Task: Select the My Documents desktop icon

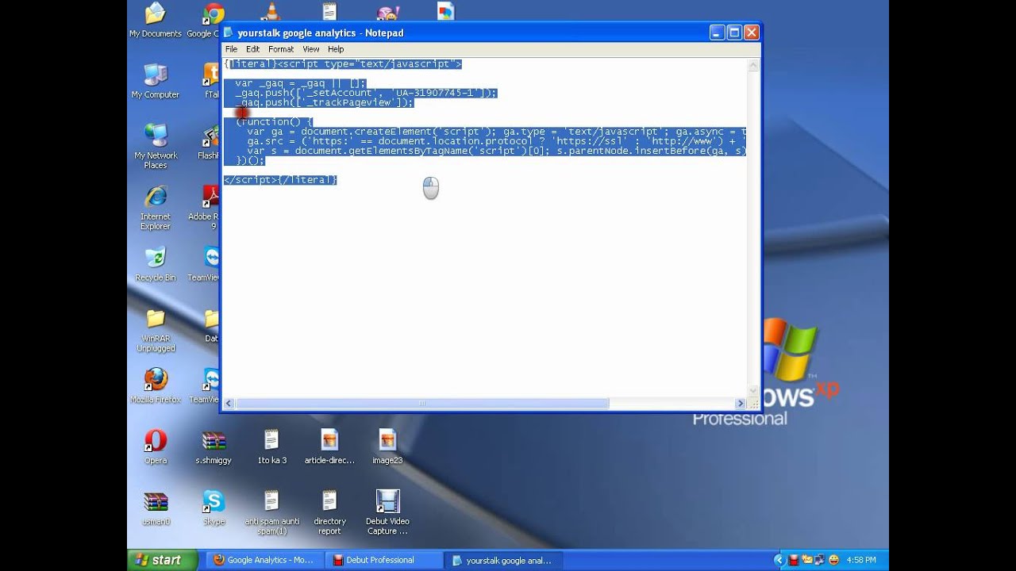Action: (156, 21)
